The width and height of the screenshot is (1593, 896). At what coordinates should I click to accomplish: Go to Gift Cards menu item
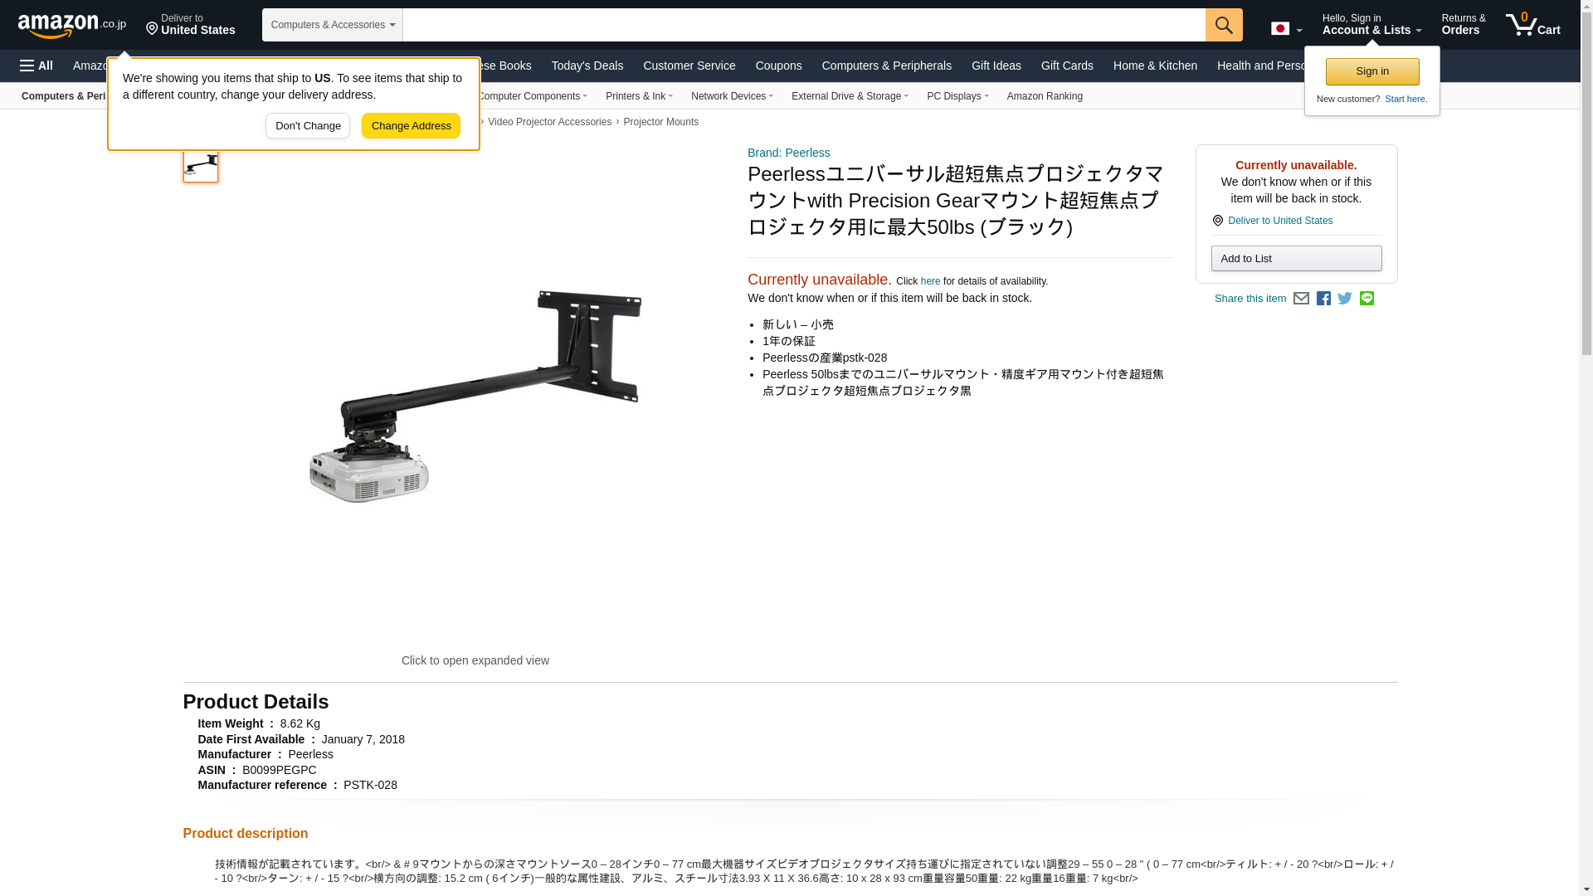point(1067,66)
